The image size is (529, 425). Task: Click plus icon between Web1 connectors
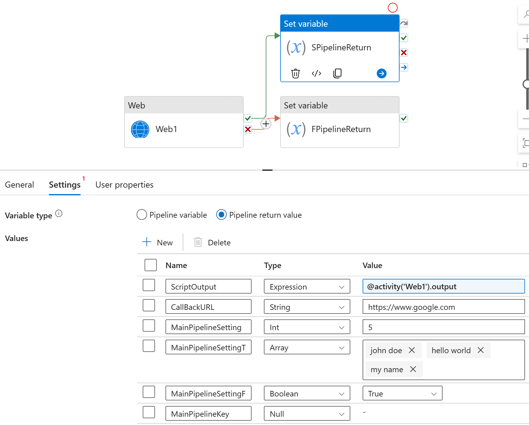click(x=266, y=123)
